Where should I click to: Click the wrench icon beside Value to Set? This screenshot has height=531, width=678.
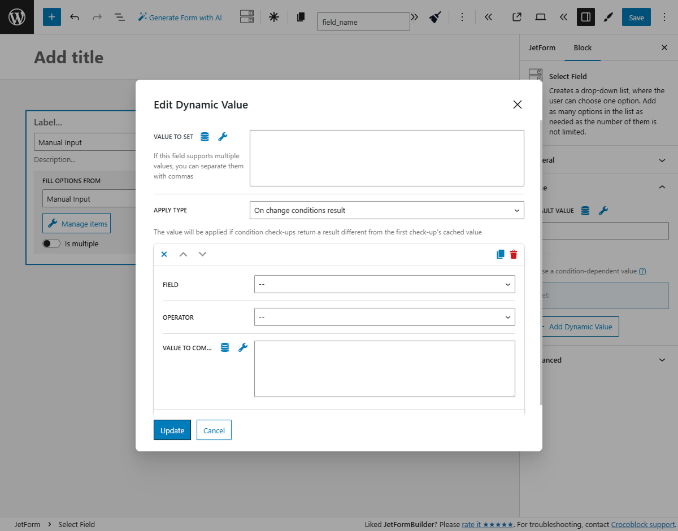click(x=222, y=137)
